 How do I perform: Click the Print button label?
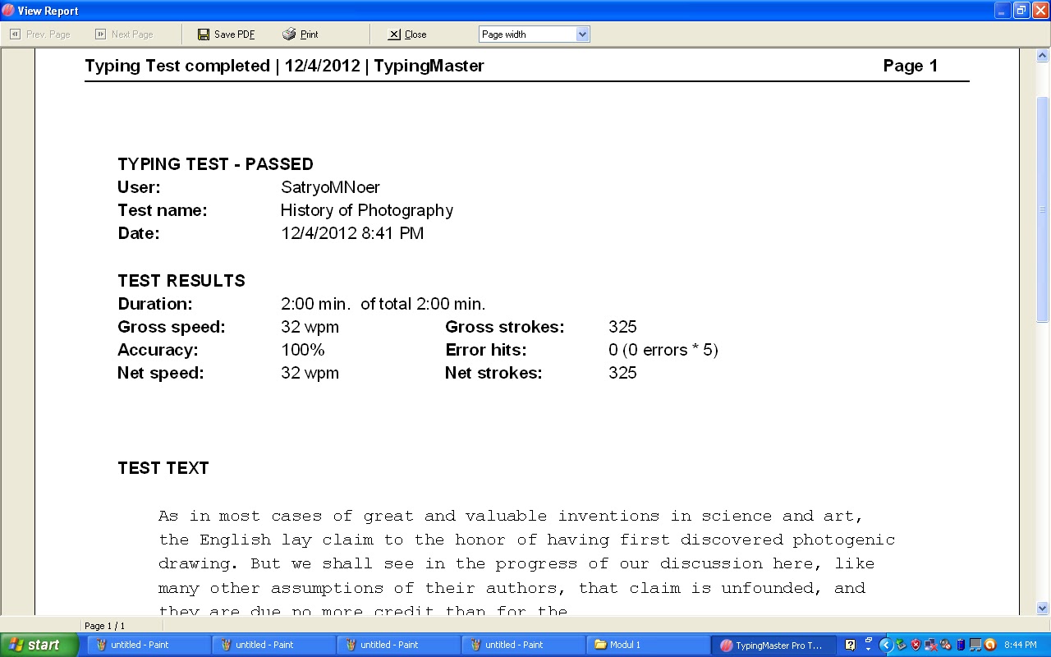310,34
